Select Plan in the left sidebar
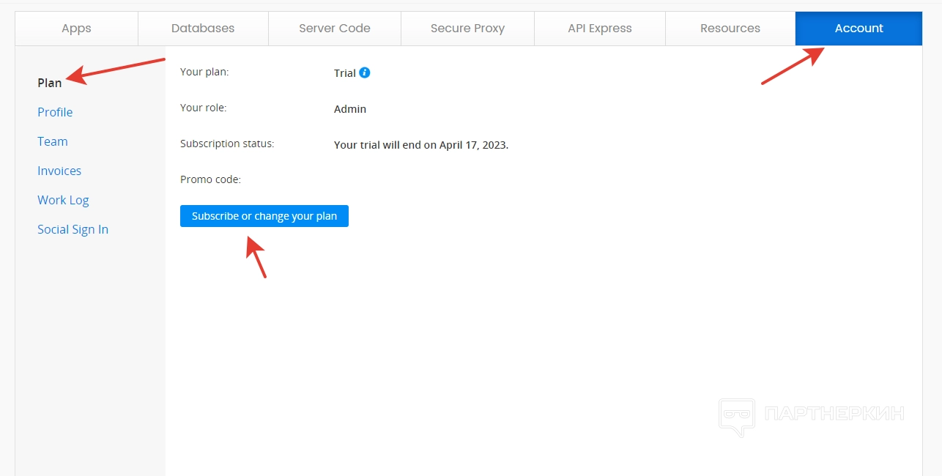 (50, 83)
